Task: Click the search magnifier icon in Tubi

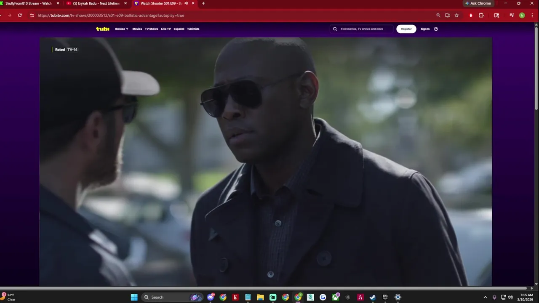Action: tap(335, 29)
